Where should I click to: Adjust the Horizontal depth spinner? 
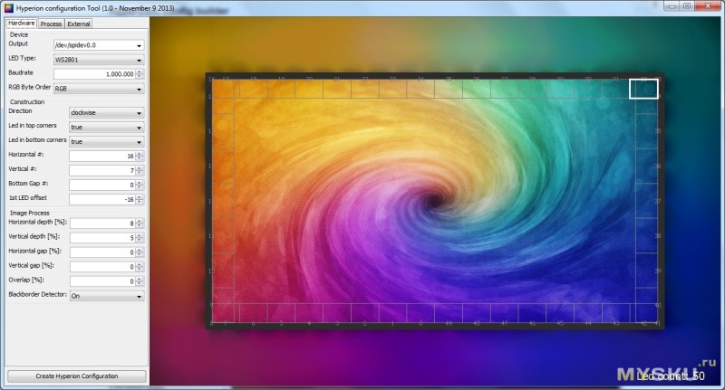[x=140, y=224]
